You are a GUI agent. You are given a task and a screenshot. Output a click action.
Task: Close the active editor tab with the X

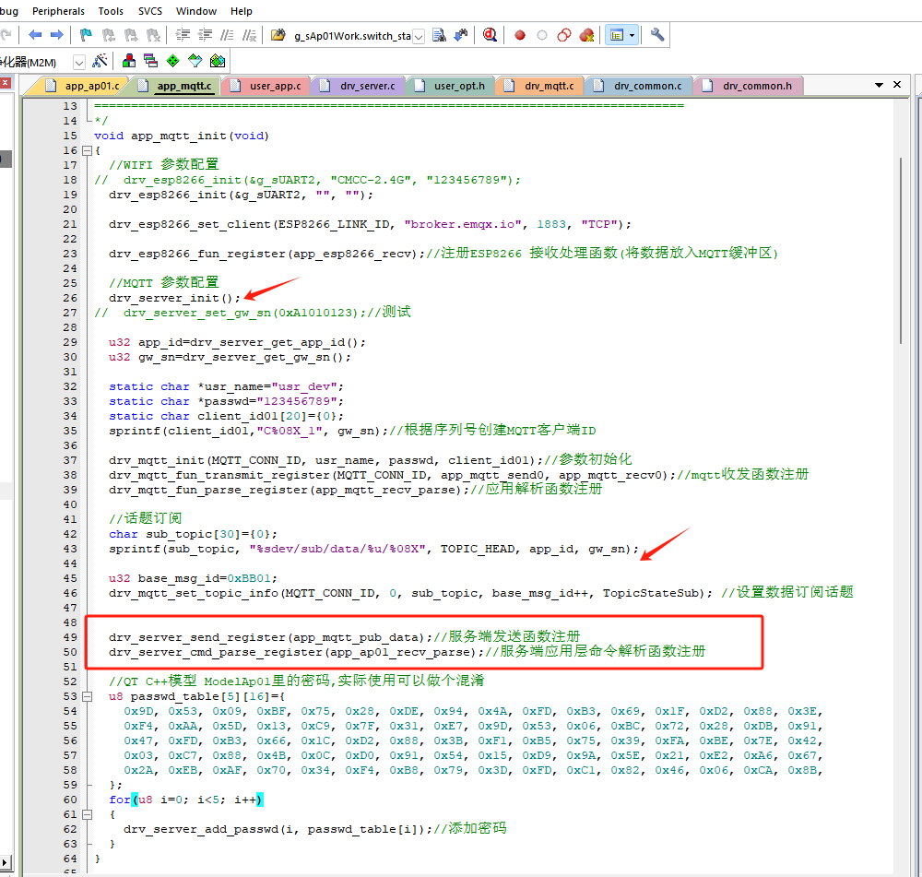(x=897, y=85)
